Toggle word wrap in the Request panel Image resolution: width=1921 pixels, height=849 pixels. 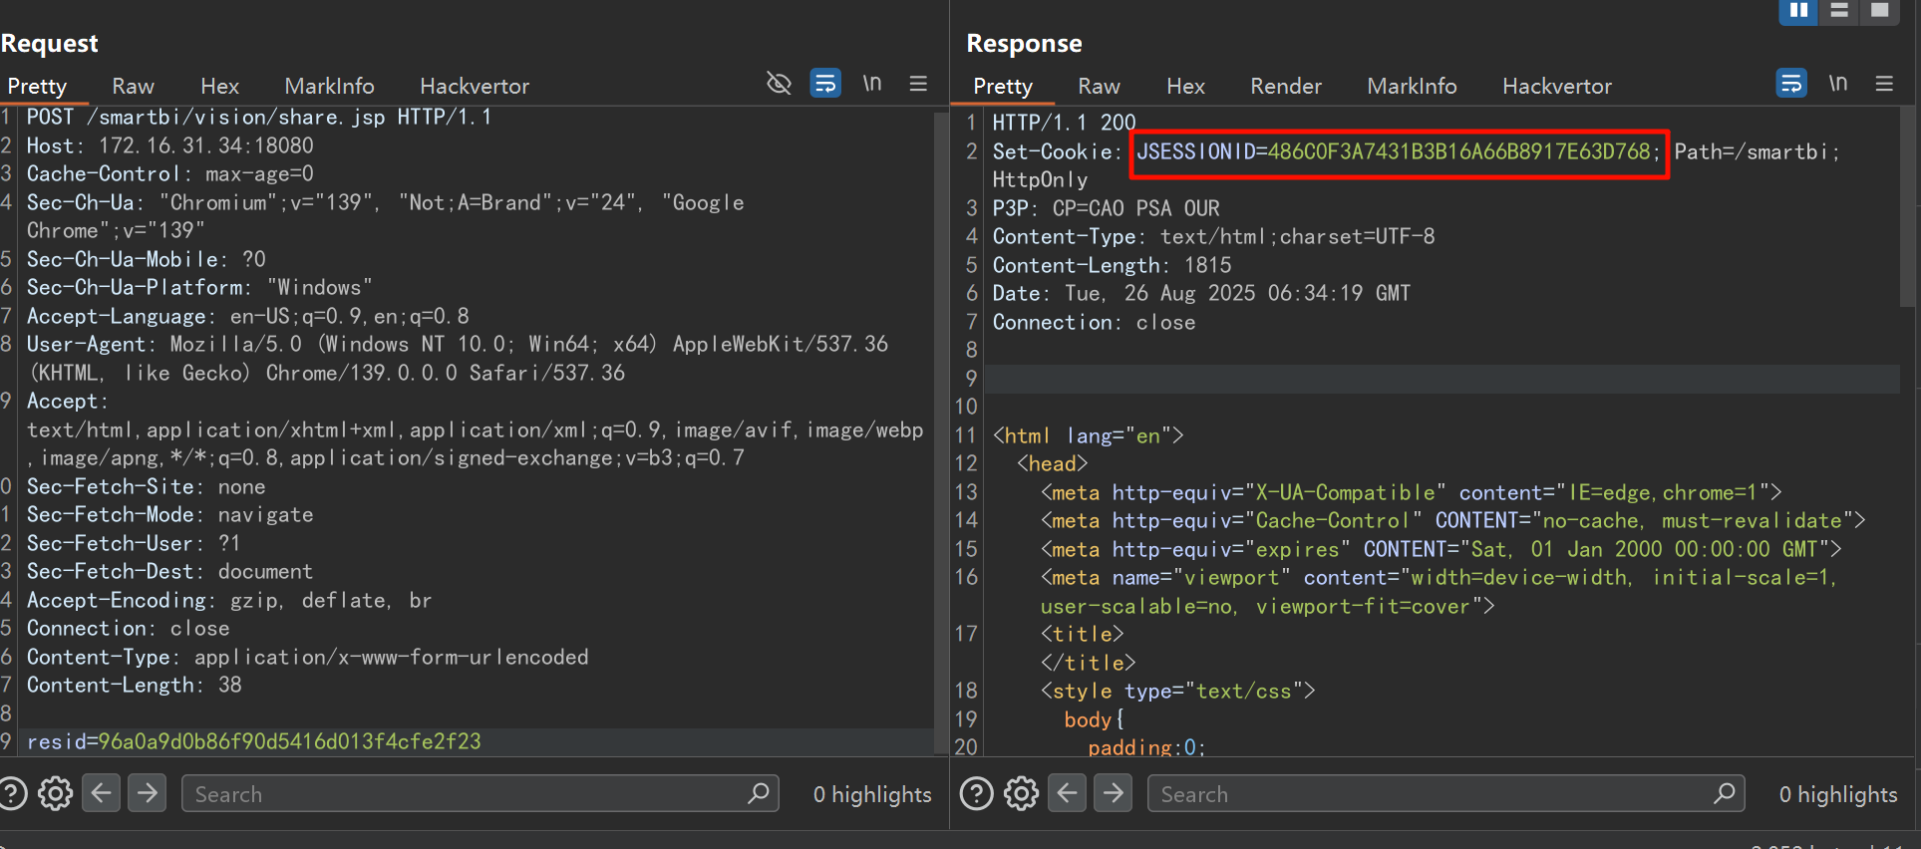(x=825, y=84)
